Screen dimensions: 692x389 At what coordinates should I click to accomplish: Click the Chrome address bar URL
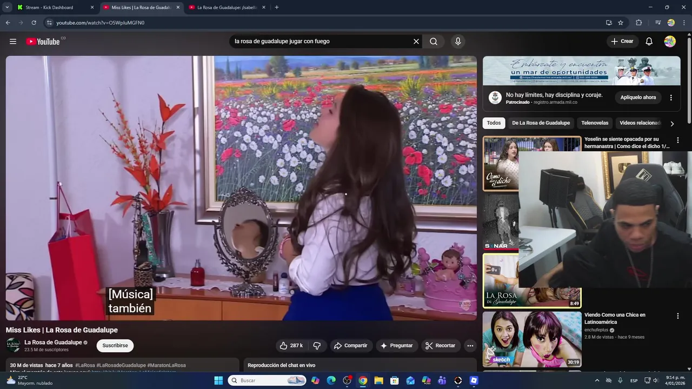(x=101, y=23)
